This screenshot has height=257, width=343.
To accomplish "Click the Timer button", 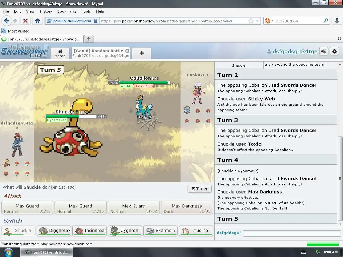I will (200, 189).
